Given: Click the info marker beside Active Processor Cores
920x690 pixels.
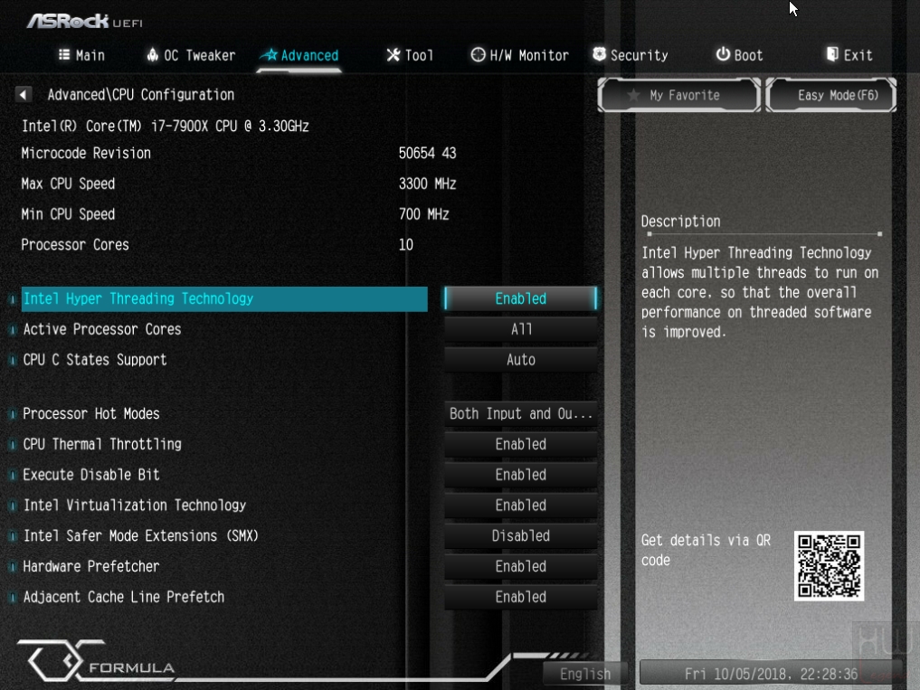Looking at the screenshot, I should [12, 330].
